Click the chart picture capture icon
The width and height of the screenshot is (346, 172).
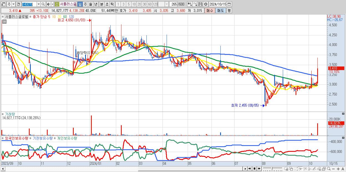click(324, 169)
